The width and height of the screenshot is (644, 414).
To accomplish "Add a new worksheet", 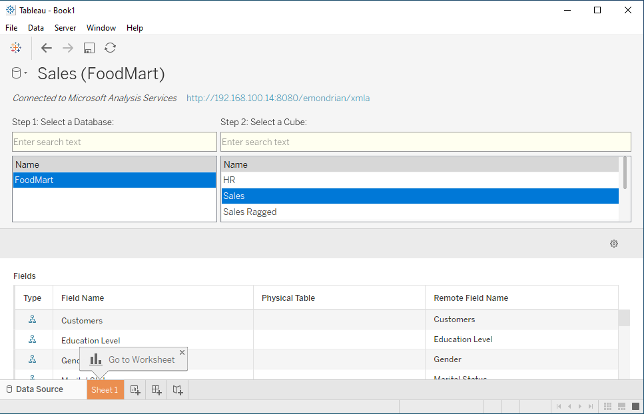I will click(x=135, y=390).
